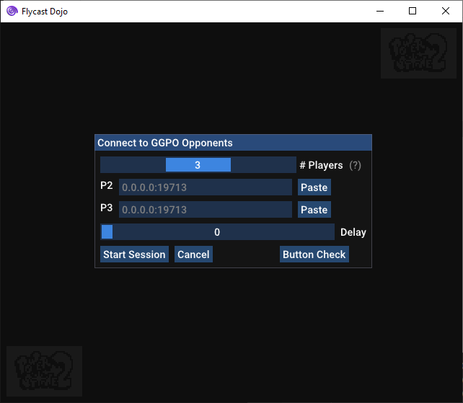Paste address into P3 row
The image size is (463, 403).
(314, 210)
